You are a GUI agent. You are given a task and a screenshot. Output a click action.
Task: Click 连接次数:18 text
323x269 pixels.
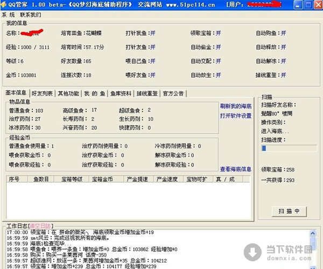click(x=76, y=75)
